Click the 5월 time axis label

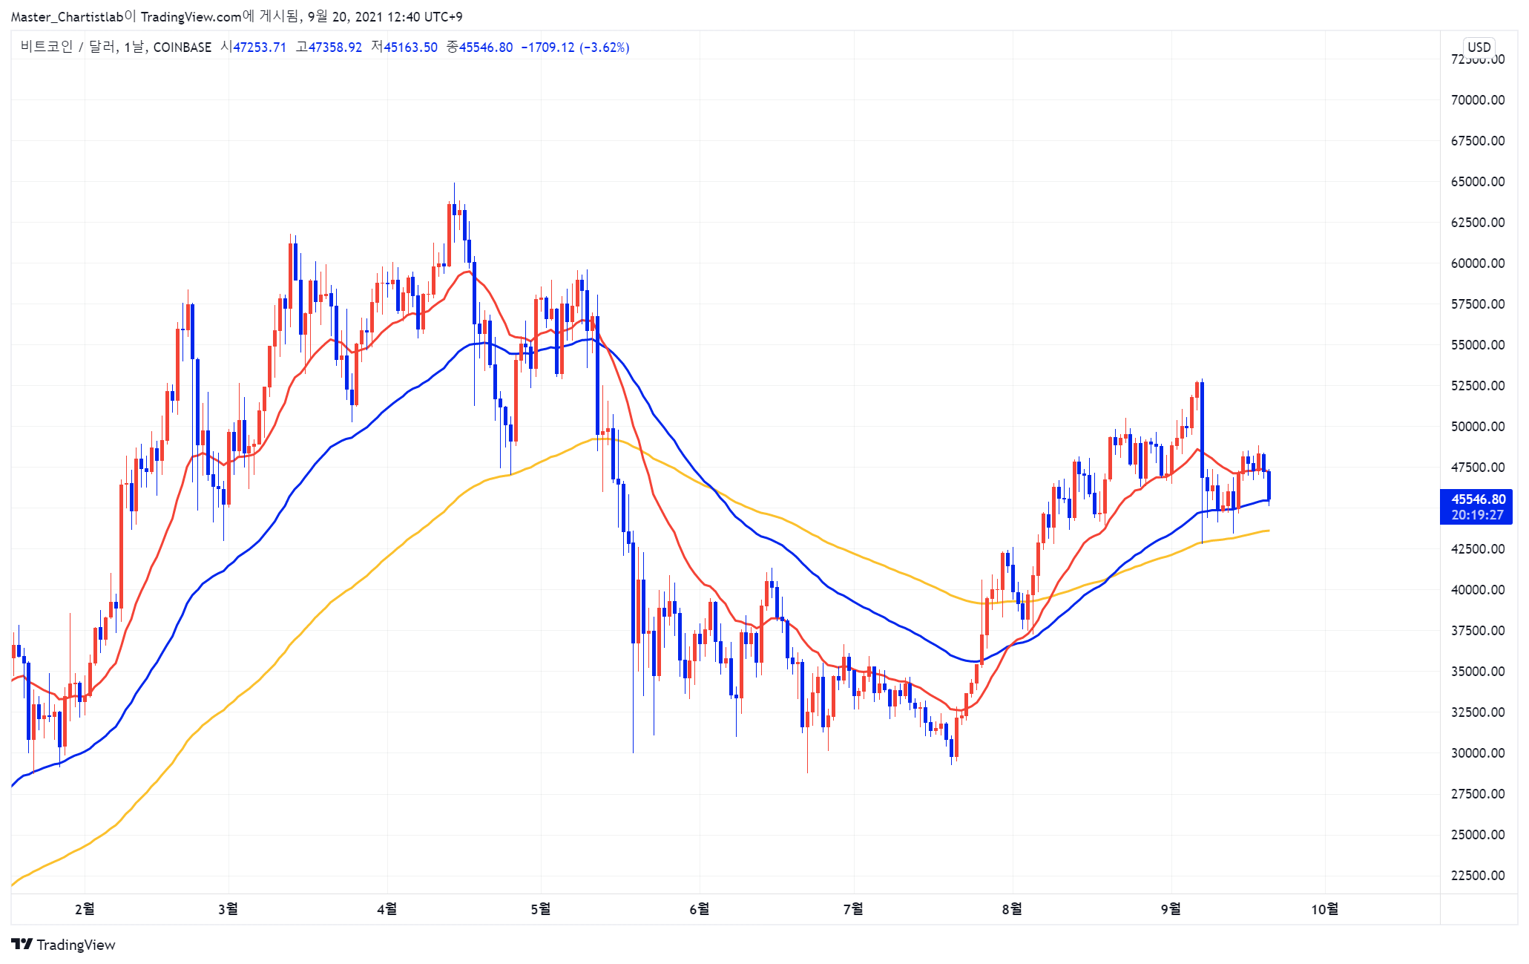(541, 908)
